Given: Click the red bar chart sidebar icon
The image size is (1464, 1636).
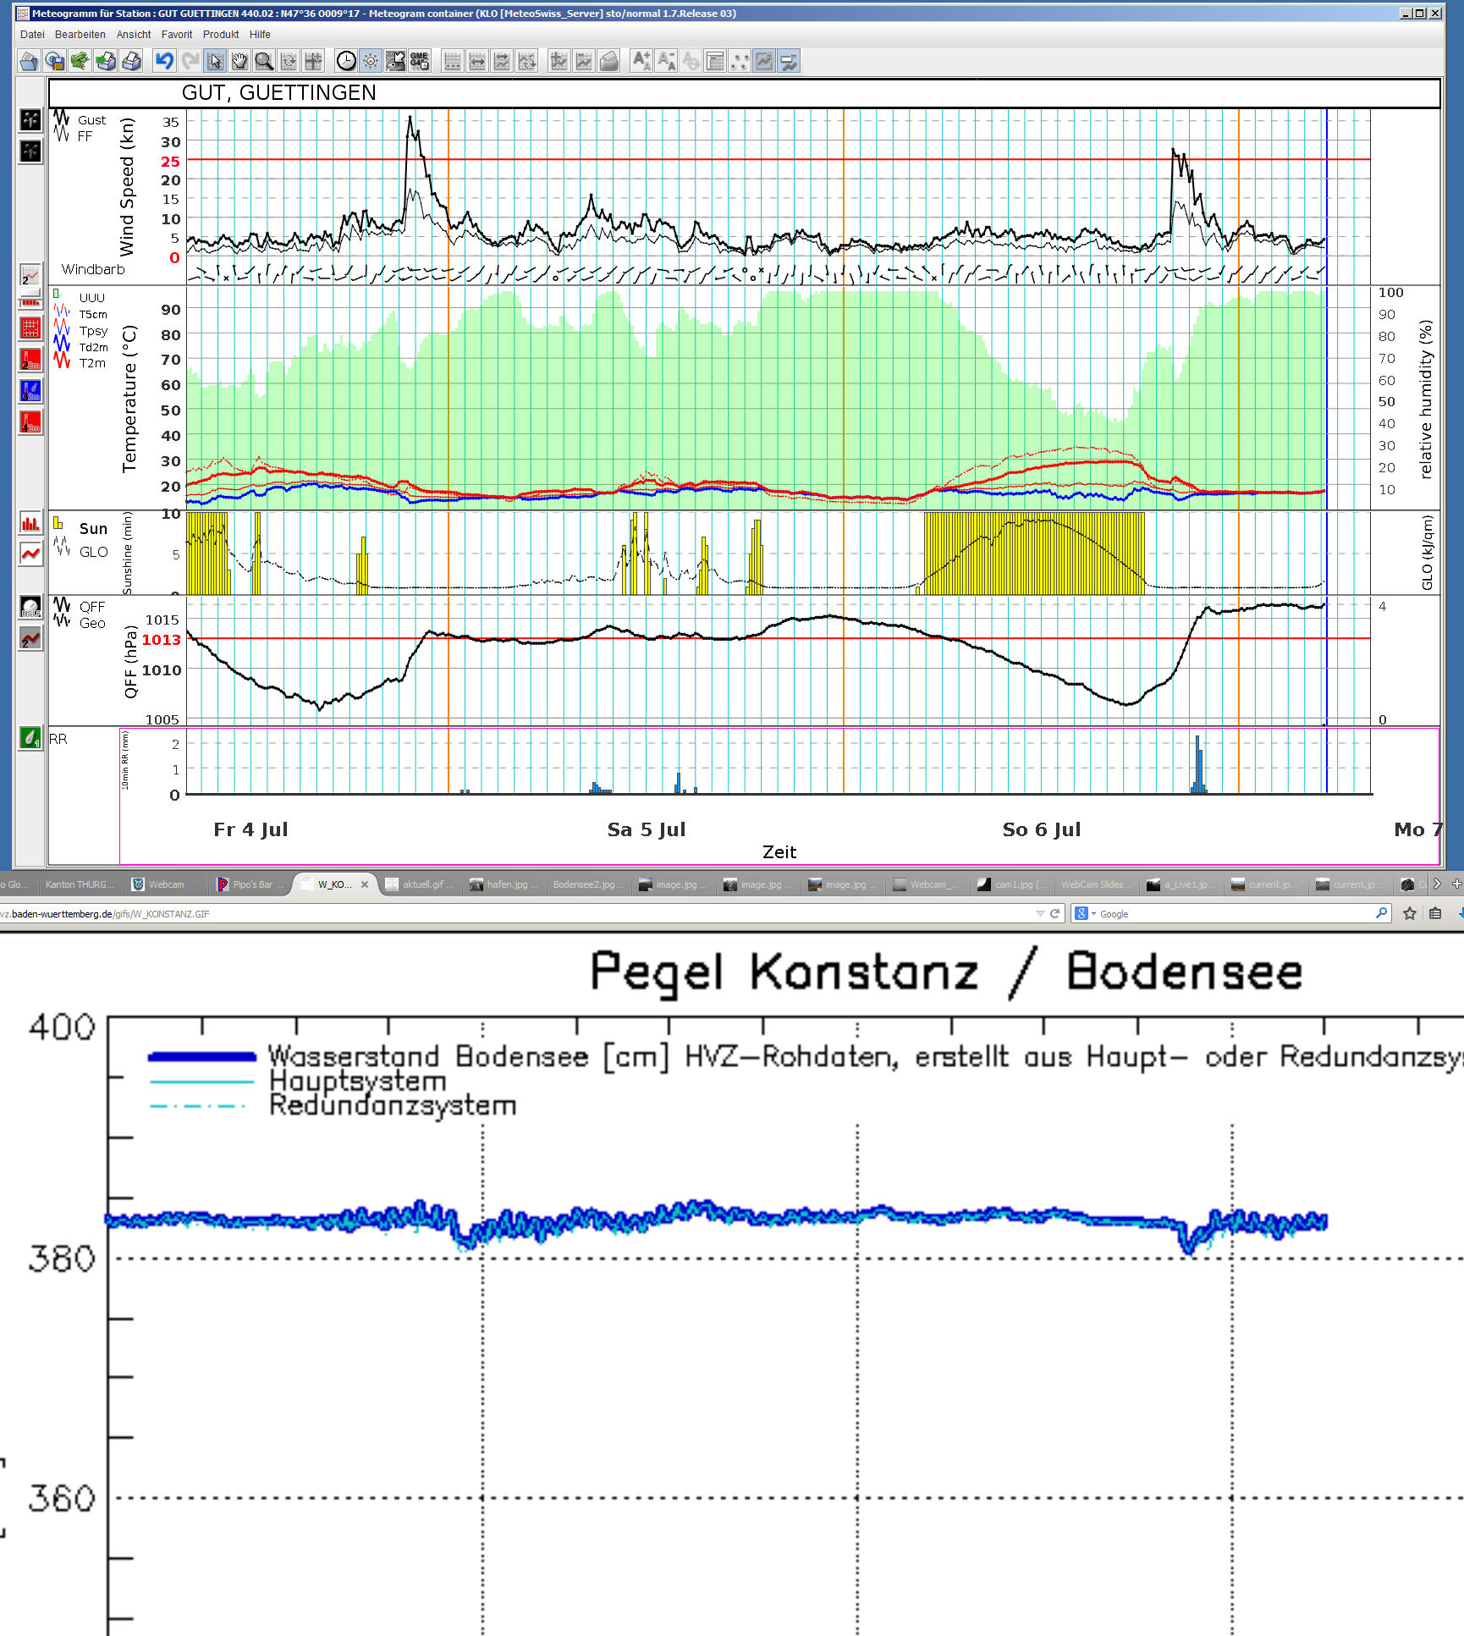Looking at the screenshot, I should coord(30,522).
